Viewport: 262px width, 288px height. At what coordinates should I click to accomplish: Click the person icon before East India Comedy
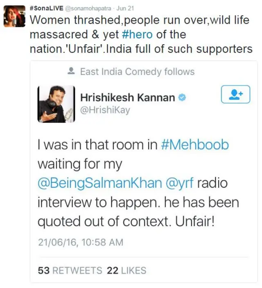point(72,72)
